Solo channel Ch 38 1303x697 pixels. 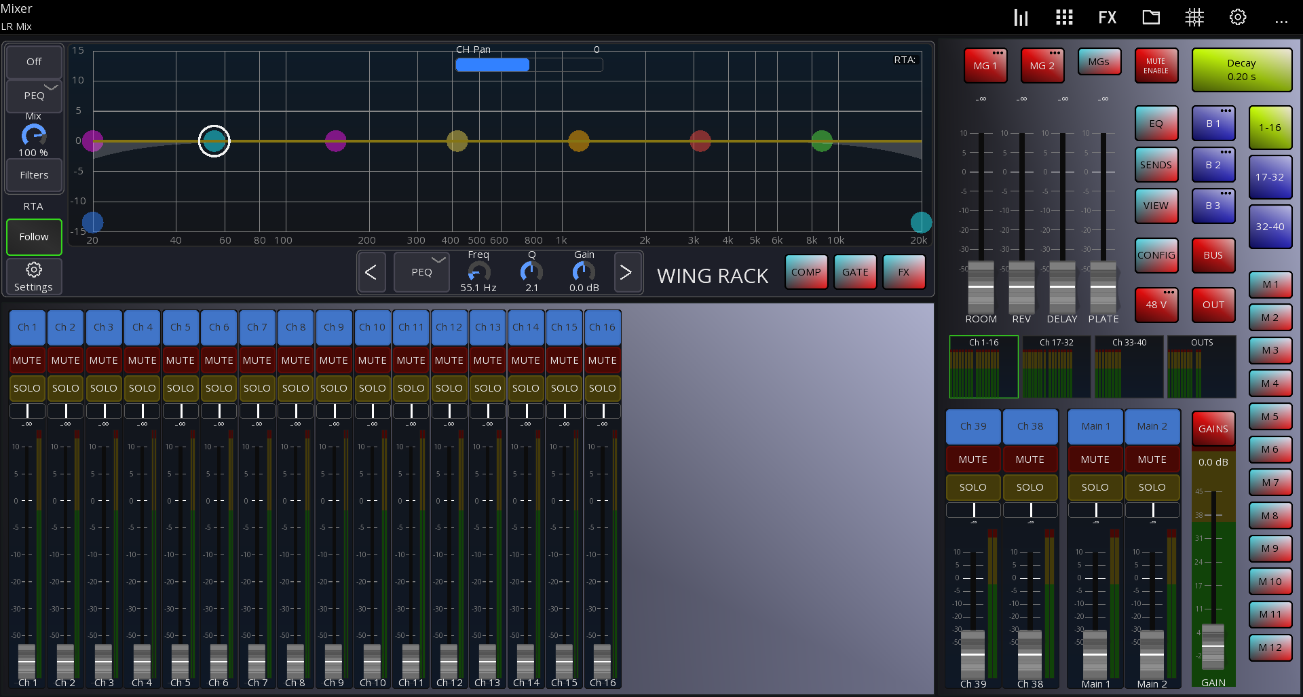click(1030, 487)
